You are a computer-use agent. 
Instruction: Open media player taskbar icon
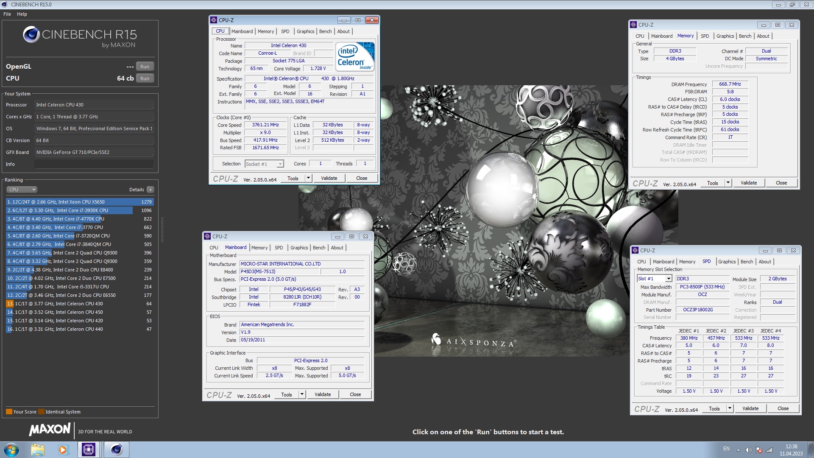(63, 450)
